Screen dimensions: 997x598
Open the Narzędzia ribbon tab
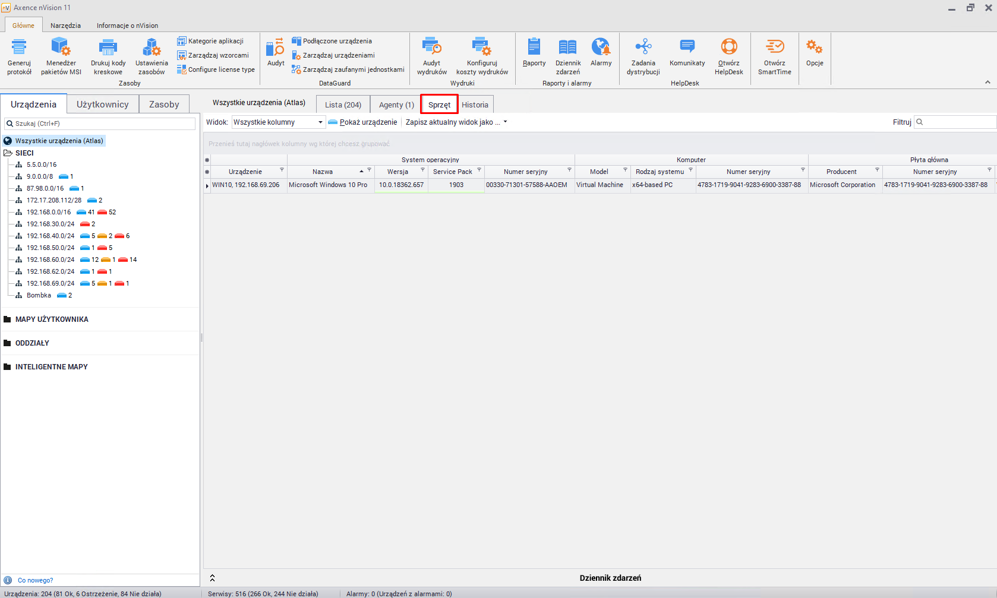(x=65, y=26)
